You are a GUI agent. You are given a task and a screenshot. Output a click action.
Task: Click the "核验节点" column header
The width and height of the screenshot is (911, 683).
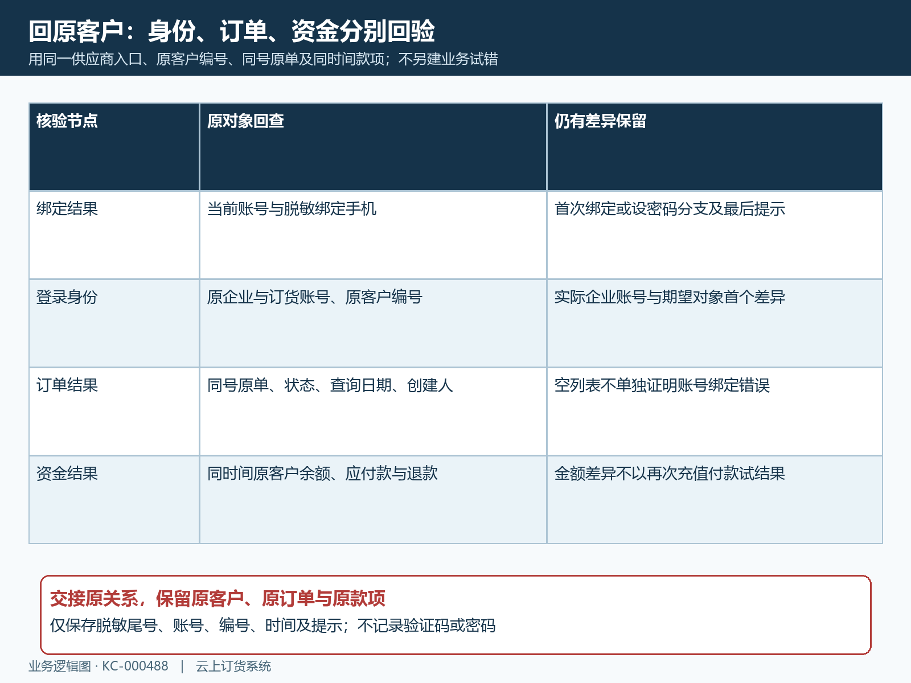coord(114,147)
